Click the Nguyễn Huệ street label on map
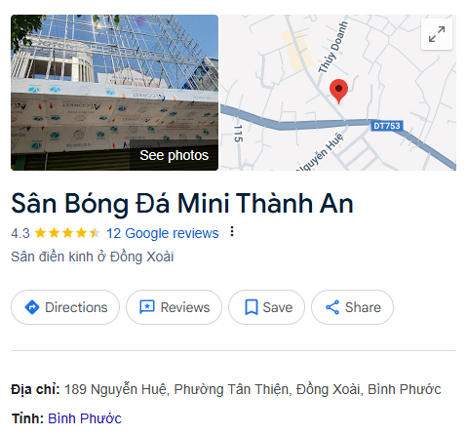The width and height of the screenshot is (468, 435). click(x=321, y=153)
